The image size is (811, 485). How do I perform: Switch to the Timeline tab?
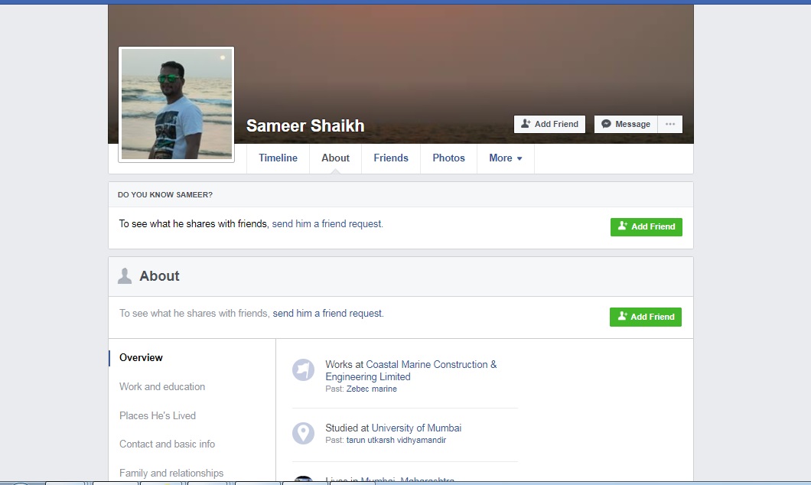[x=278, y=158]
